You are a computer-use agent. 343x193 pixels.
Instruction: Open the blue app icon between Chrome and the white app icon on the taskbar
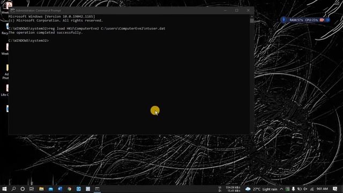click(x=79, y=189)
